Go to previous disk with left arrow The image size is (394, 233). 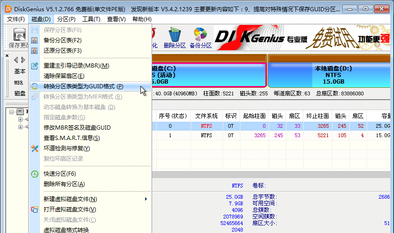coord(16,60)
